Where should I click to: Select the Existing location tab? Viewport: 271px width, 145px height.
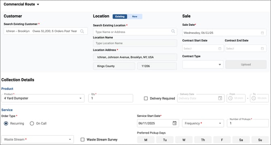(120, 17)
